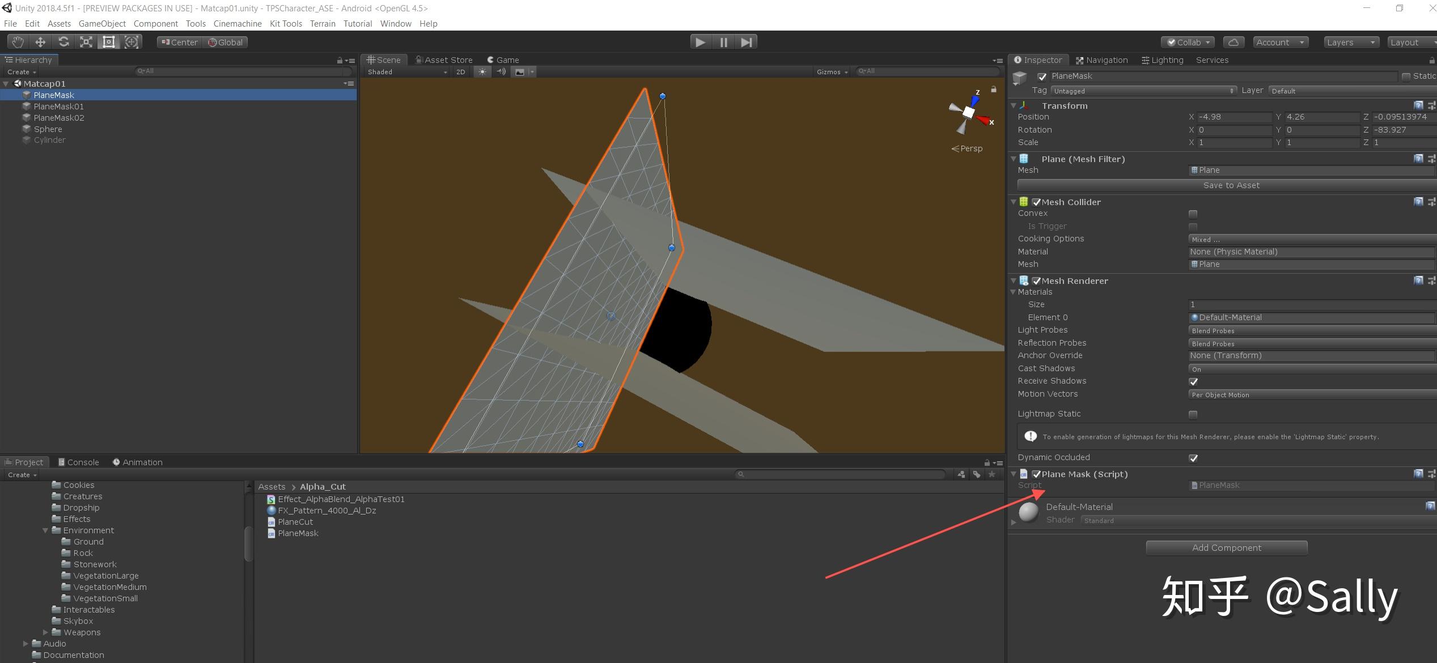Image resolution: width=1437 pixels, height=663 pixels.
Task: Uncheck Receive Shadows checkbox
Action: point(1193,381)
